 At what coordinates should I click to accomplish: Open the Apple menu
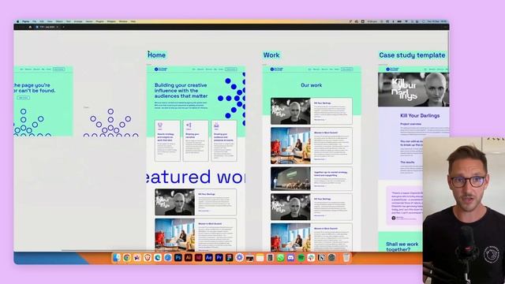17,21
